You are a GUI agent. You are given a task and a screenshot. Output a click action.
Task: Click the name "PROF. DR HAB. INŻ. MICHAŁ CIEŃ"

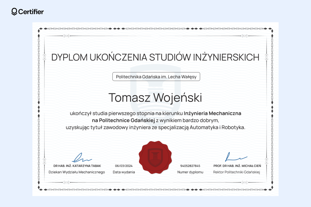[237, 166]
